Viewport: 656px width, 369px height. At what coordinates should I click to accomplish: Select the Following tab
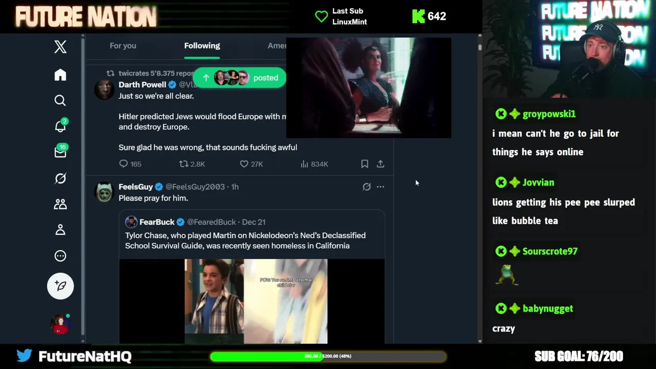202,46
